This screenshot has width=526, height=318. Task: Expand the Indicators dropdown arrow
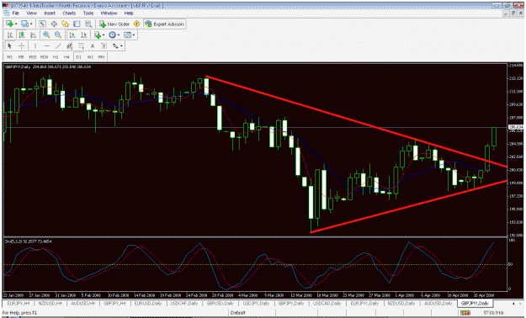104,34
